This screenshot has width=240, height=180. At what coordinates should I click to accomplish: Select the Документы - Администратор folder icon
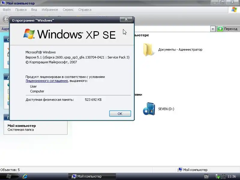pyautogui.click(x=148, y=50)
